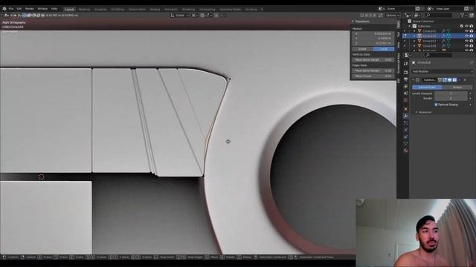
Task: Select Simple subdivision type
Action: click(457, 88)
